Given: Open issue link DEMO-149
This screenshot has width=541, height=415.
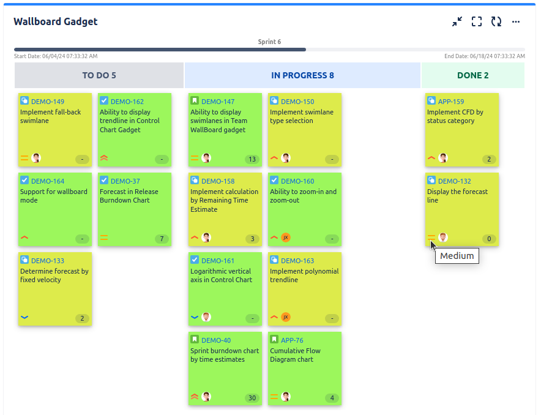Looking at the screenshot, I should click(48, 102).
